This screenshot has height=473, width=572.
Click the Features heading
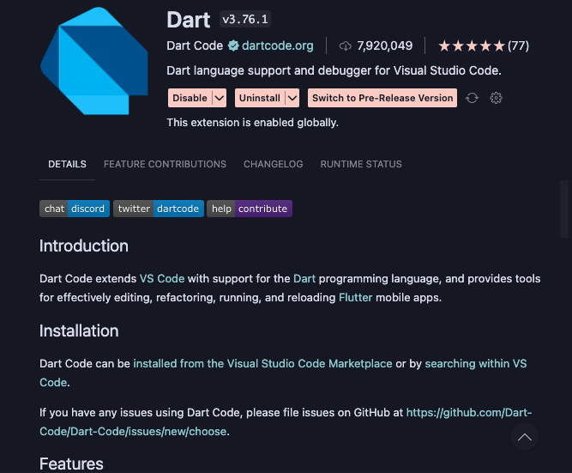tap(71, 464)
